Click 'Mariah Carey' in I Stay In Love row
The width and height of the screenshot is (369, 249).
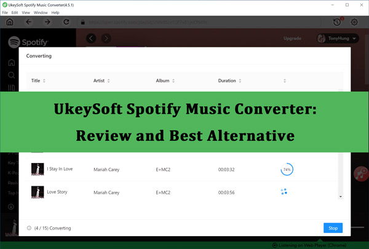pos(106,170)
